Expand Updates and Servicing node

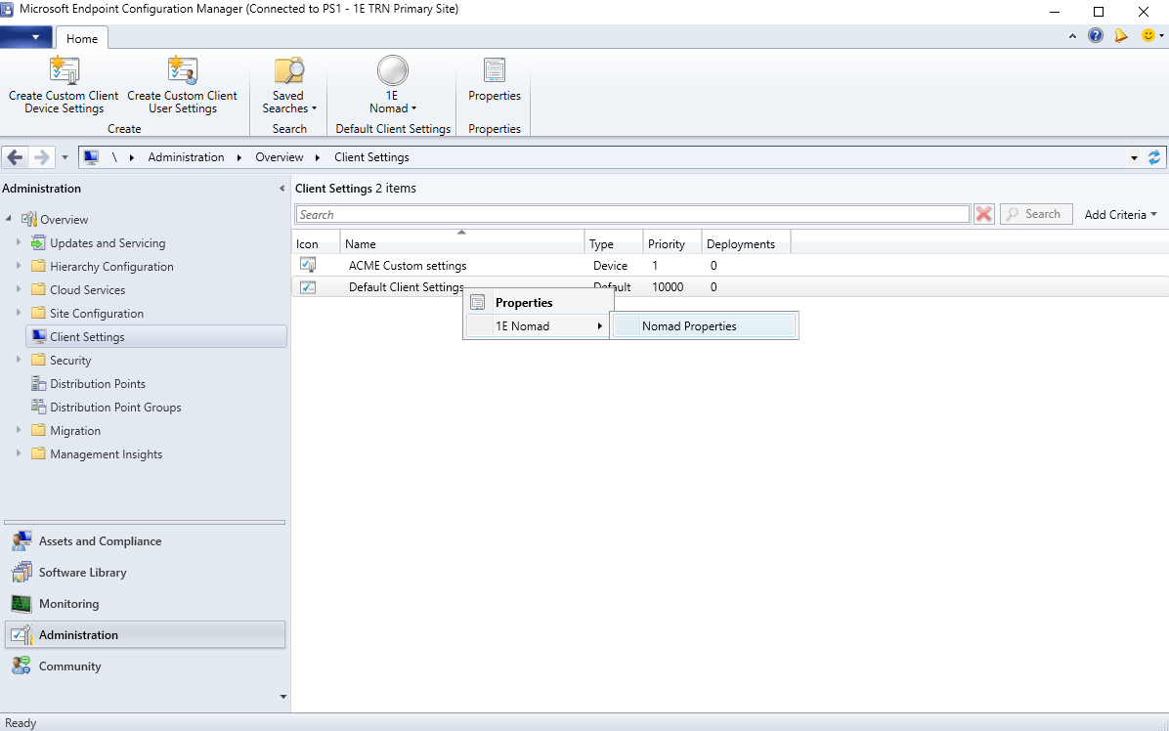19,242
